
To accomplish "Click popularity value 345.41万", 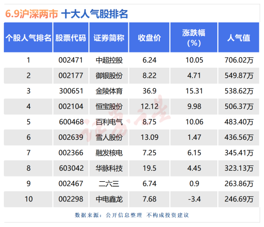I will coord(239,153).
